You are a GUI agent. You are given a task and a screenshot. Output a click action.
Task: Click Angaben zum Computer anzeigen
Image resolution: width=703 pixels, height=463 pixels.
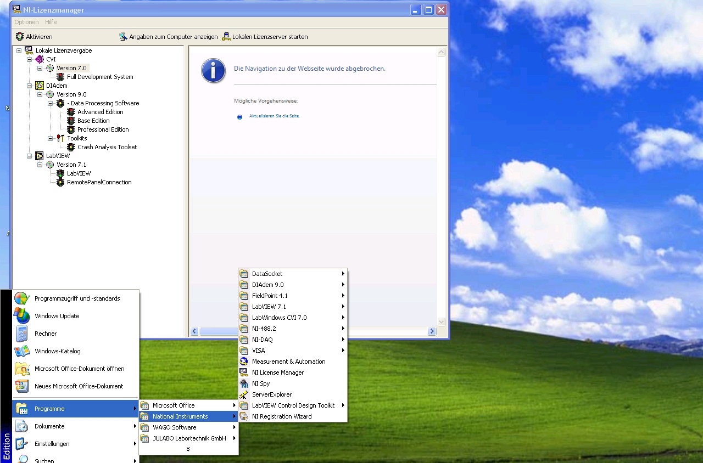(168, 37)
